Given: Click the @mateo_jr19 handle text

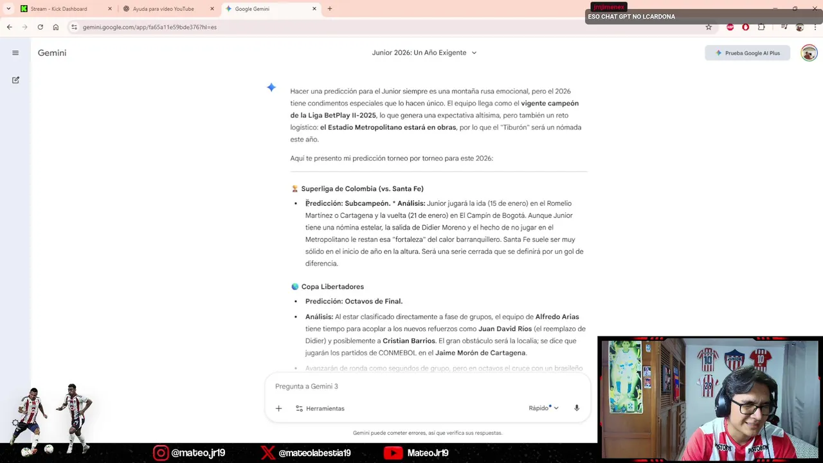Looking at the screenshot, I should point(198,453).
